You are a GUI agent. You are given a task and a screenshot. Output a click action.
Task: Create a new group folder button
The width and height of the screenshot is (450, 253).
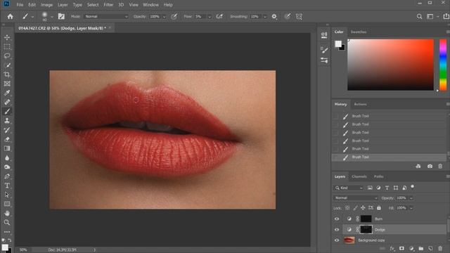click(420, 248)
